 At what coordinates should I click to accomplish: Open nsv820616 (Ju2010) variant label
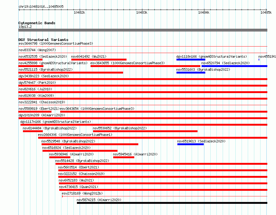point(35,89)
